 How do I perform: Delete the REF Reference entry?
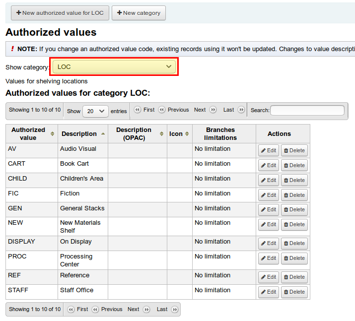pyautogui.click(x=294, y=277)
